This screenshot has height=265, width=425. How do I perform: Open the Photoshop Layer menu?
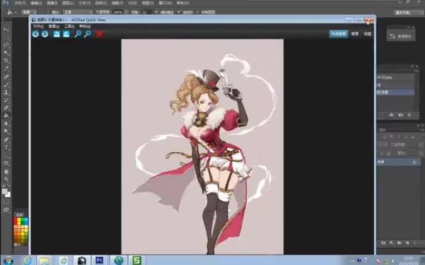[68, 3]
